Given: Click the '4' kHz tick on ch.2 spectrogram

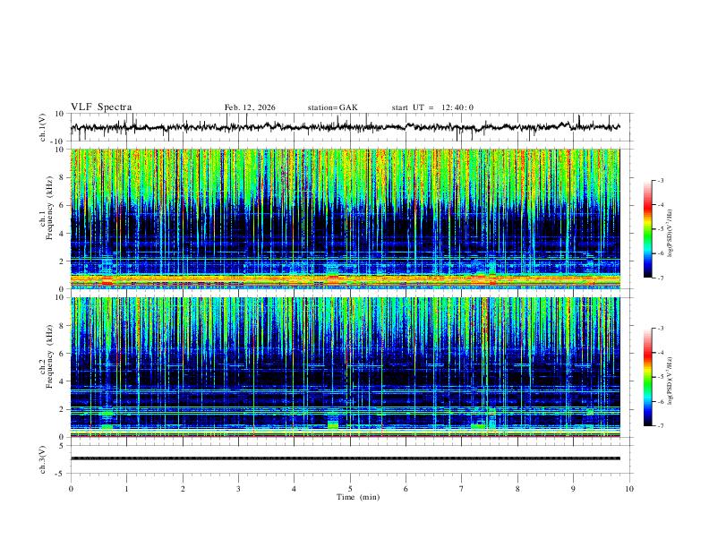Looking at the screenshot, I should tap(63, 381).
